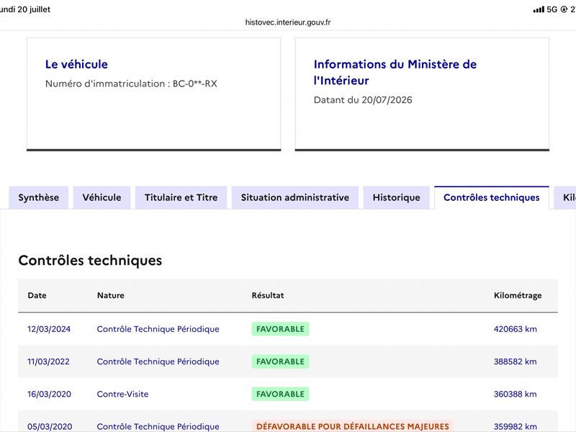Open the partially visible Kilométrage tab
This screenshot has width=576, height=432.
(x=566, y=197)
